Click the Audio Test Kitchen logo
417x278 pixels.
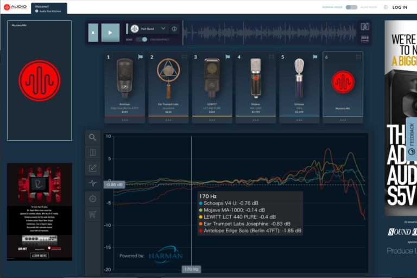click(15, 7)
